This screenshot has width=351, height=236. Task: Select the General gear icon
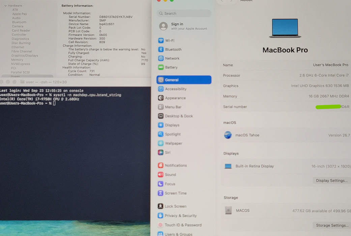pyautogui.click(x=161, y=80)
